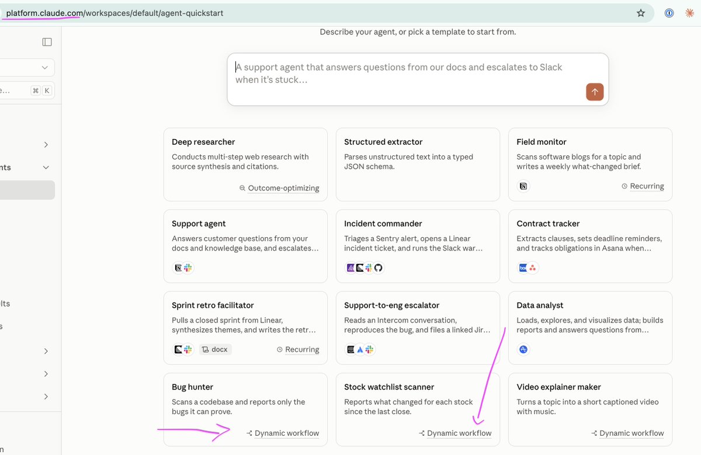The height and width of the screenshot is (455, 701).
Task: Open the sidebar workspace dropdown chevron
Action: [x=45, y=68]
